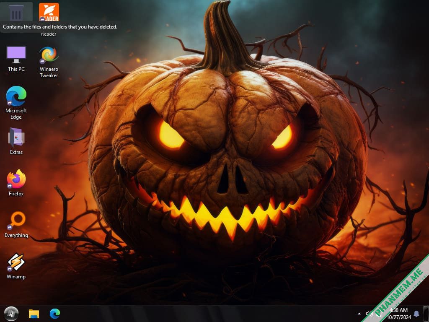
Task: Select the Recycle Bin desktop icon
Action: click(x=16, y=13)
